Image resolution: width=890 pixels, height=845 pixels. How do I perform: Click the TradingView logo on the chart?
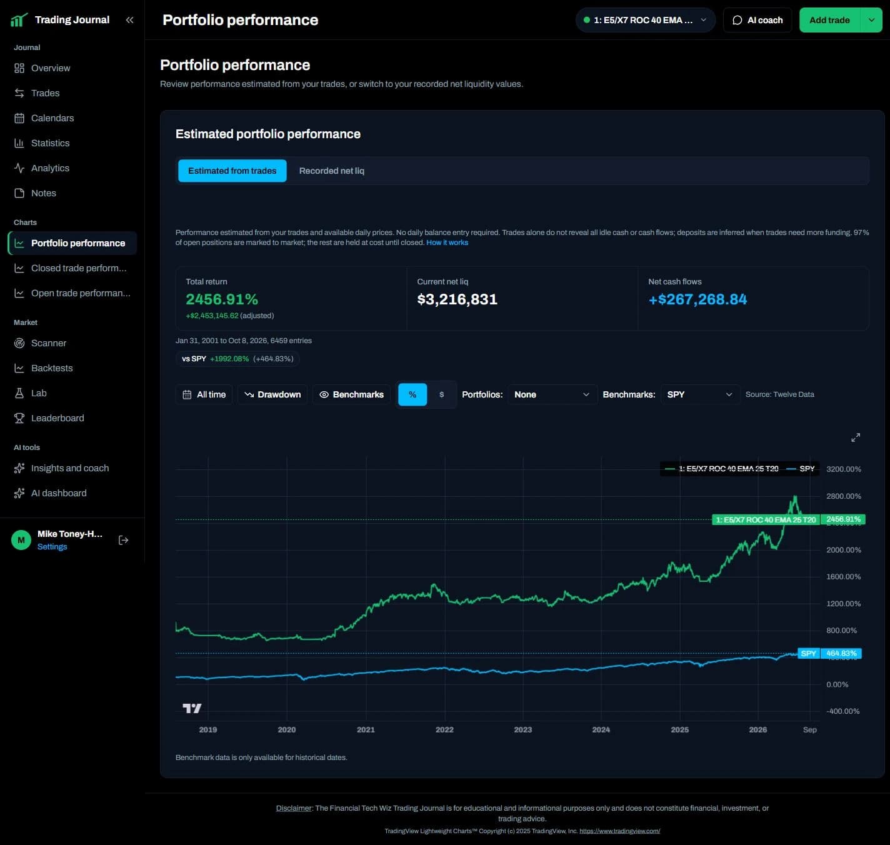point(192,708)
